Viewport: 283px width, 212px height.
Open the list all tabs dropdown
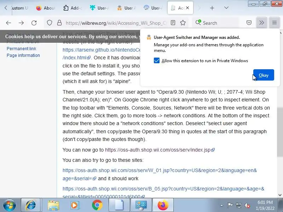click(226, 8)
